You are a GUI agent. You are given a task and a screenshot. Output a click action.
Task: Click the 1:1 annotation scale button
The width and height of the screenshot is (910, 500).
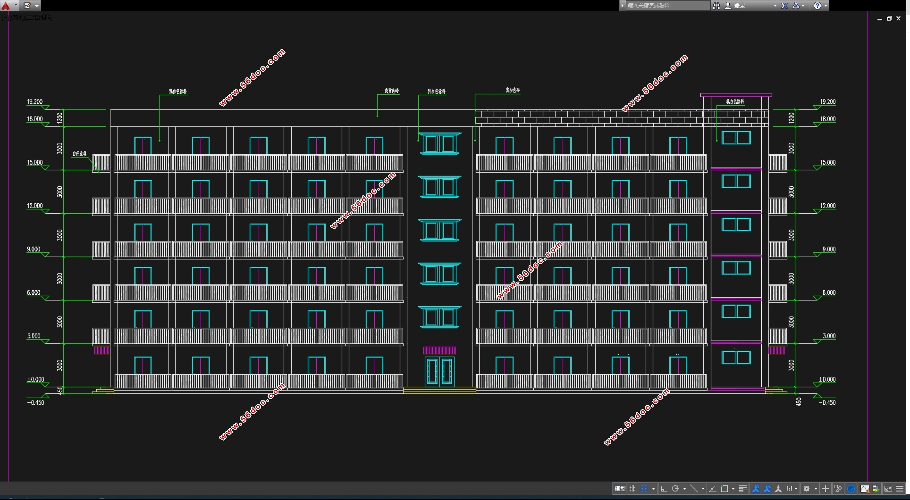tap(789, 489)
